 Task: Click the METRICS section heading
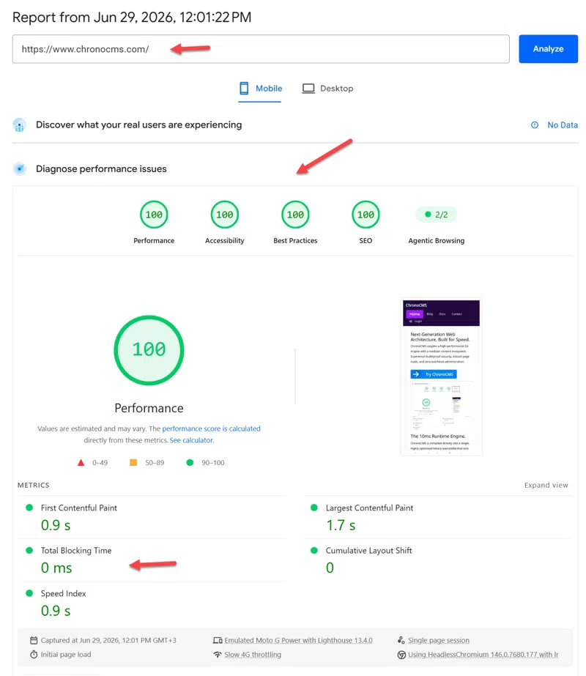coord(33,485)
